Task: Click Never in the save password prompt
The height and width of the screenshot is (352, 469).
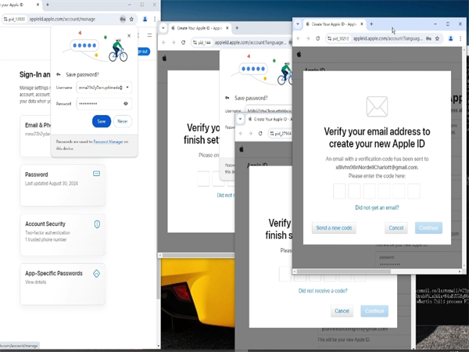Action: (x=123, y=121)
